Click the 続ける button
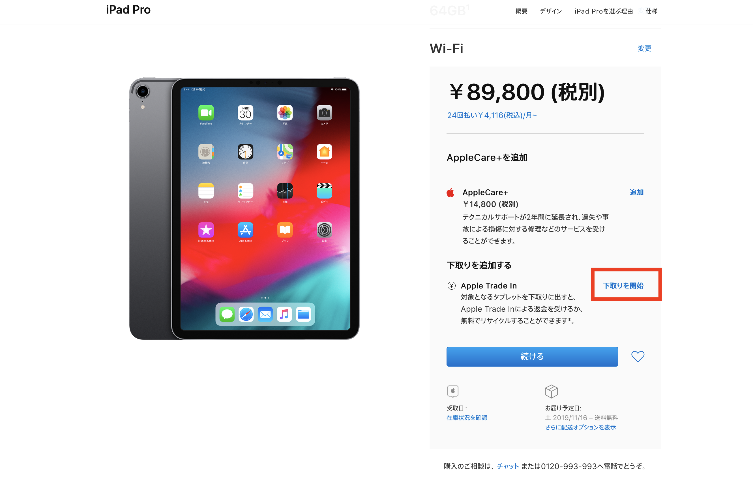The image size is (753, 479). (532, 356)
